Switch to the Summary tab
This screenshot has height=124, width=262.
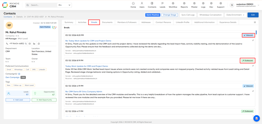69,22
